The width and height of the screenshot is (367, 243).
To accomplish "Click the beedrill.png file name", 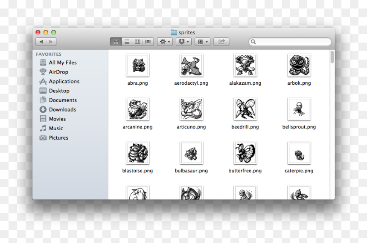I will point(245,127).
